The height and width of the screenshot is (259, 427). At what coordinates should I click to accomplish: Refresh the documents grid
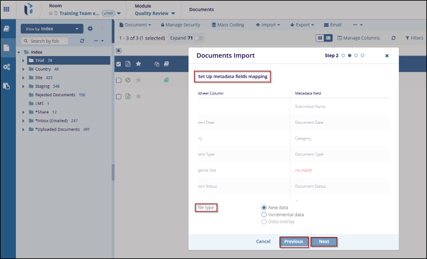393,38
